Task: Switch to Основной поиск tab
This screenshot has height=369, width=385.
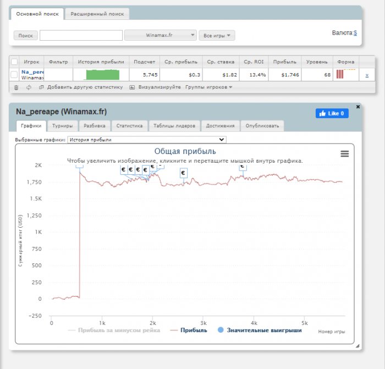Action: [x=37, y=14]
